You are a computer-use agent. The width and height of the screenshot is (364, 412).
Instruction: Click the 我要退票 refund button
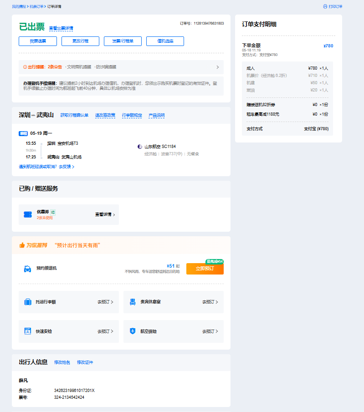click(x=38, y=41)
